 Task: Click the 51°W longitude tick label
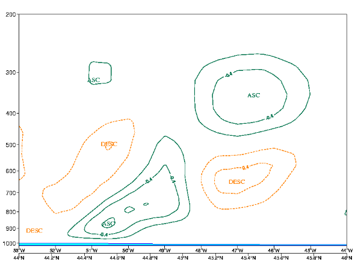coord(91,251)
